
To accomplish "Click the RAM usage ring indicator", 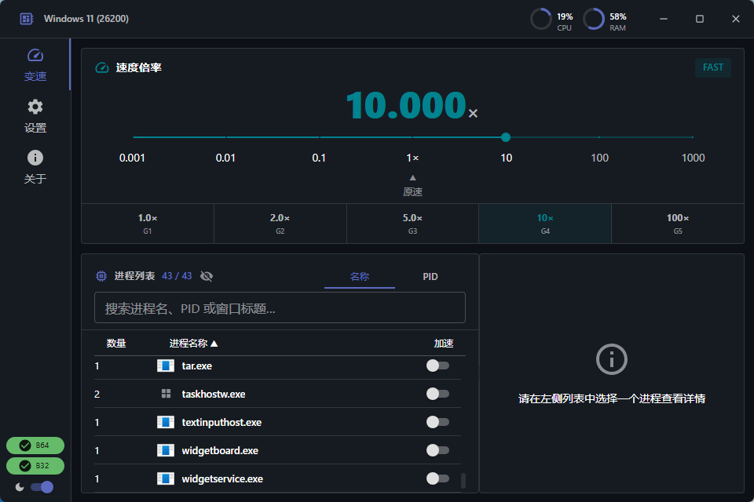I will point(594,19).
